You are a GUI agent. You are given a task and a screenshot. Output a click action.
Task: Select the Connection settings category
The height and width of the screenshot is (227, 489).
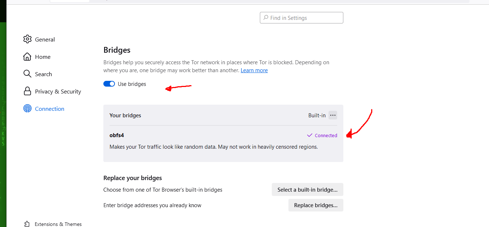(44, 109)
